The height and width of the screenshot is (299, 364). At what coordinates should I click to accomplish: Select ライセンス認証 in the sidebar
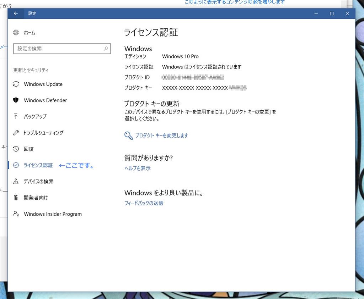click(38, 165)
